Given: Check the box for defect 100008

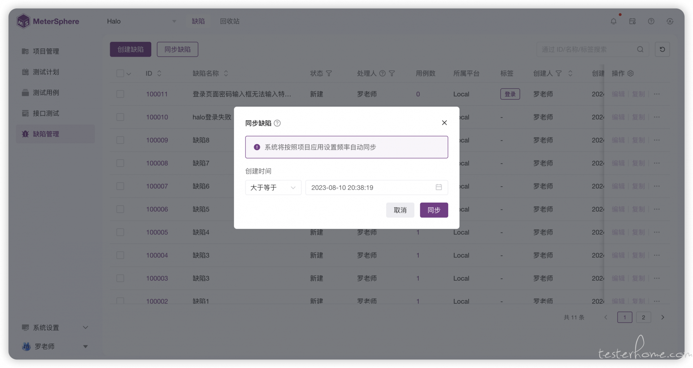Looking at the screenshot, I should (x=120, y=163).
